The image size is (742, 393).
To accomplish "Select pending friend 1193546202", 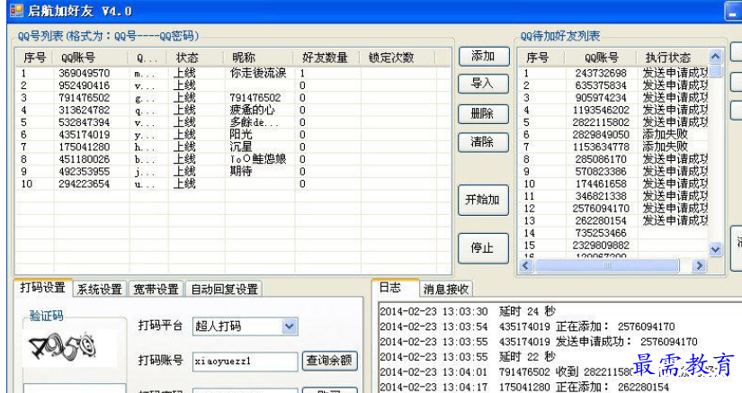I will pyautogui.click(x=613, y=111).
